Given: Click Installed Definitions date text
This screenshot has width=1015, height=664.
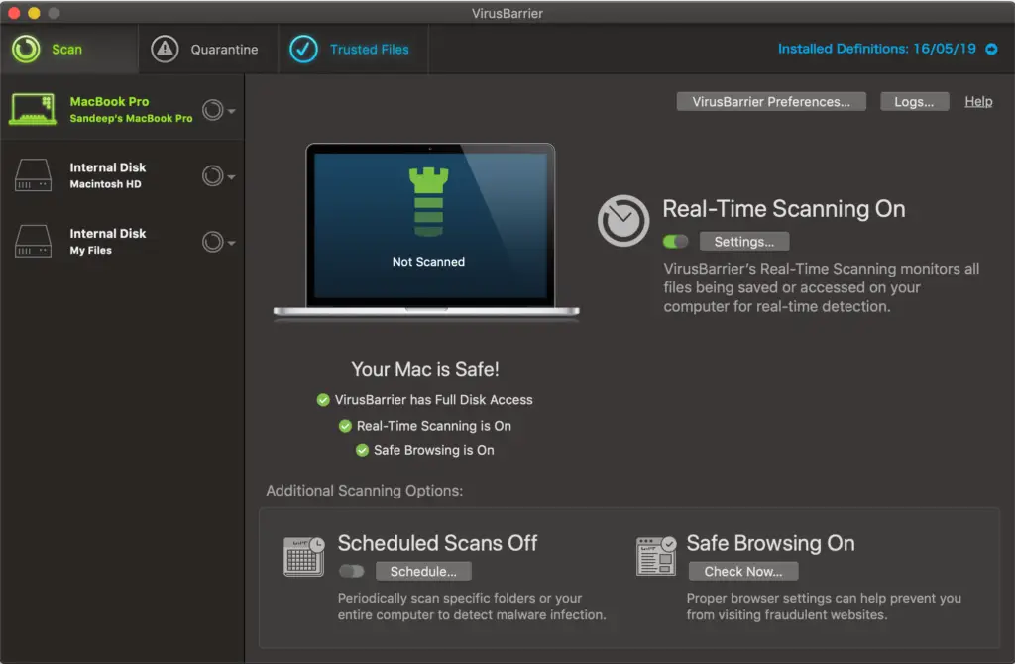Looking at the screenshot, I should 876,49.
